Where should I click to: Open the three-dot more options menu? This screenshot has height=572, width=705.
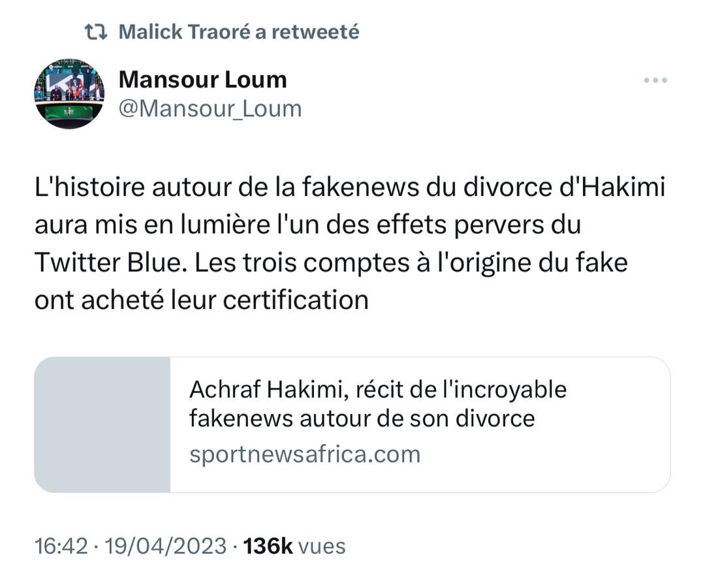tap(655, 80)
